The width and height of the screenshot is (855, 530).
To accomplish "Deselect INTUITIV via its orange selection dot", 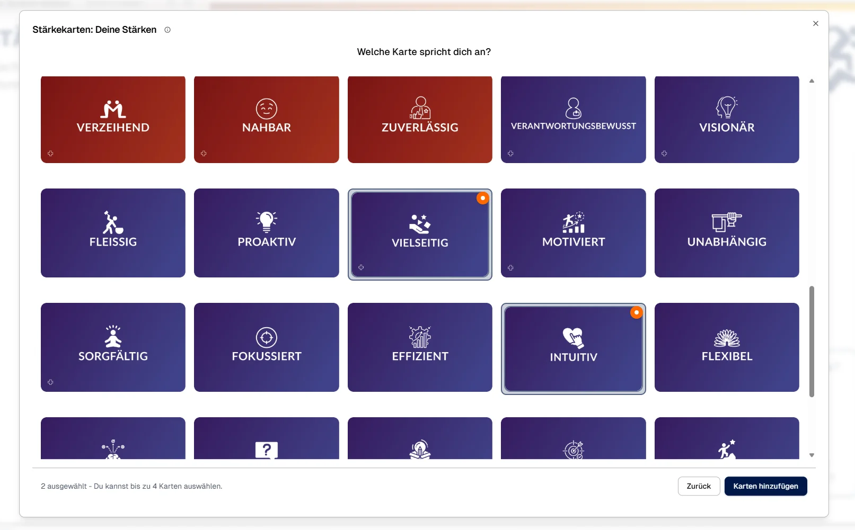I will [636, 312].
